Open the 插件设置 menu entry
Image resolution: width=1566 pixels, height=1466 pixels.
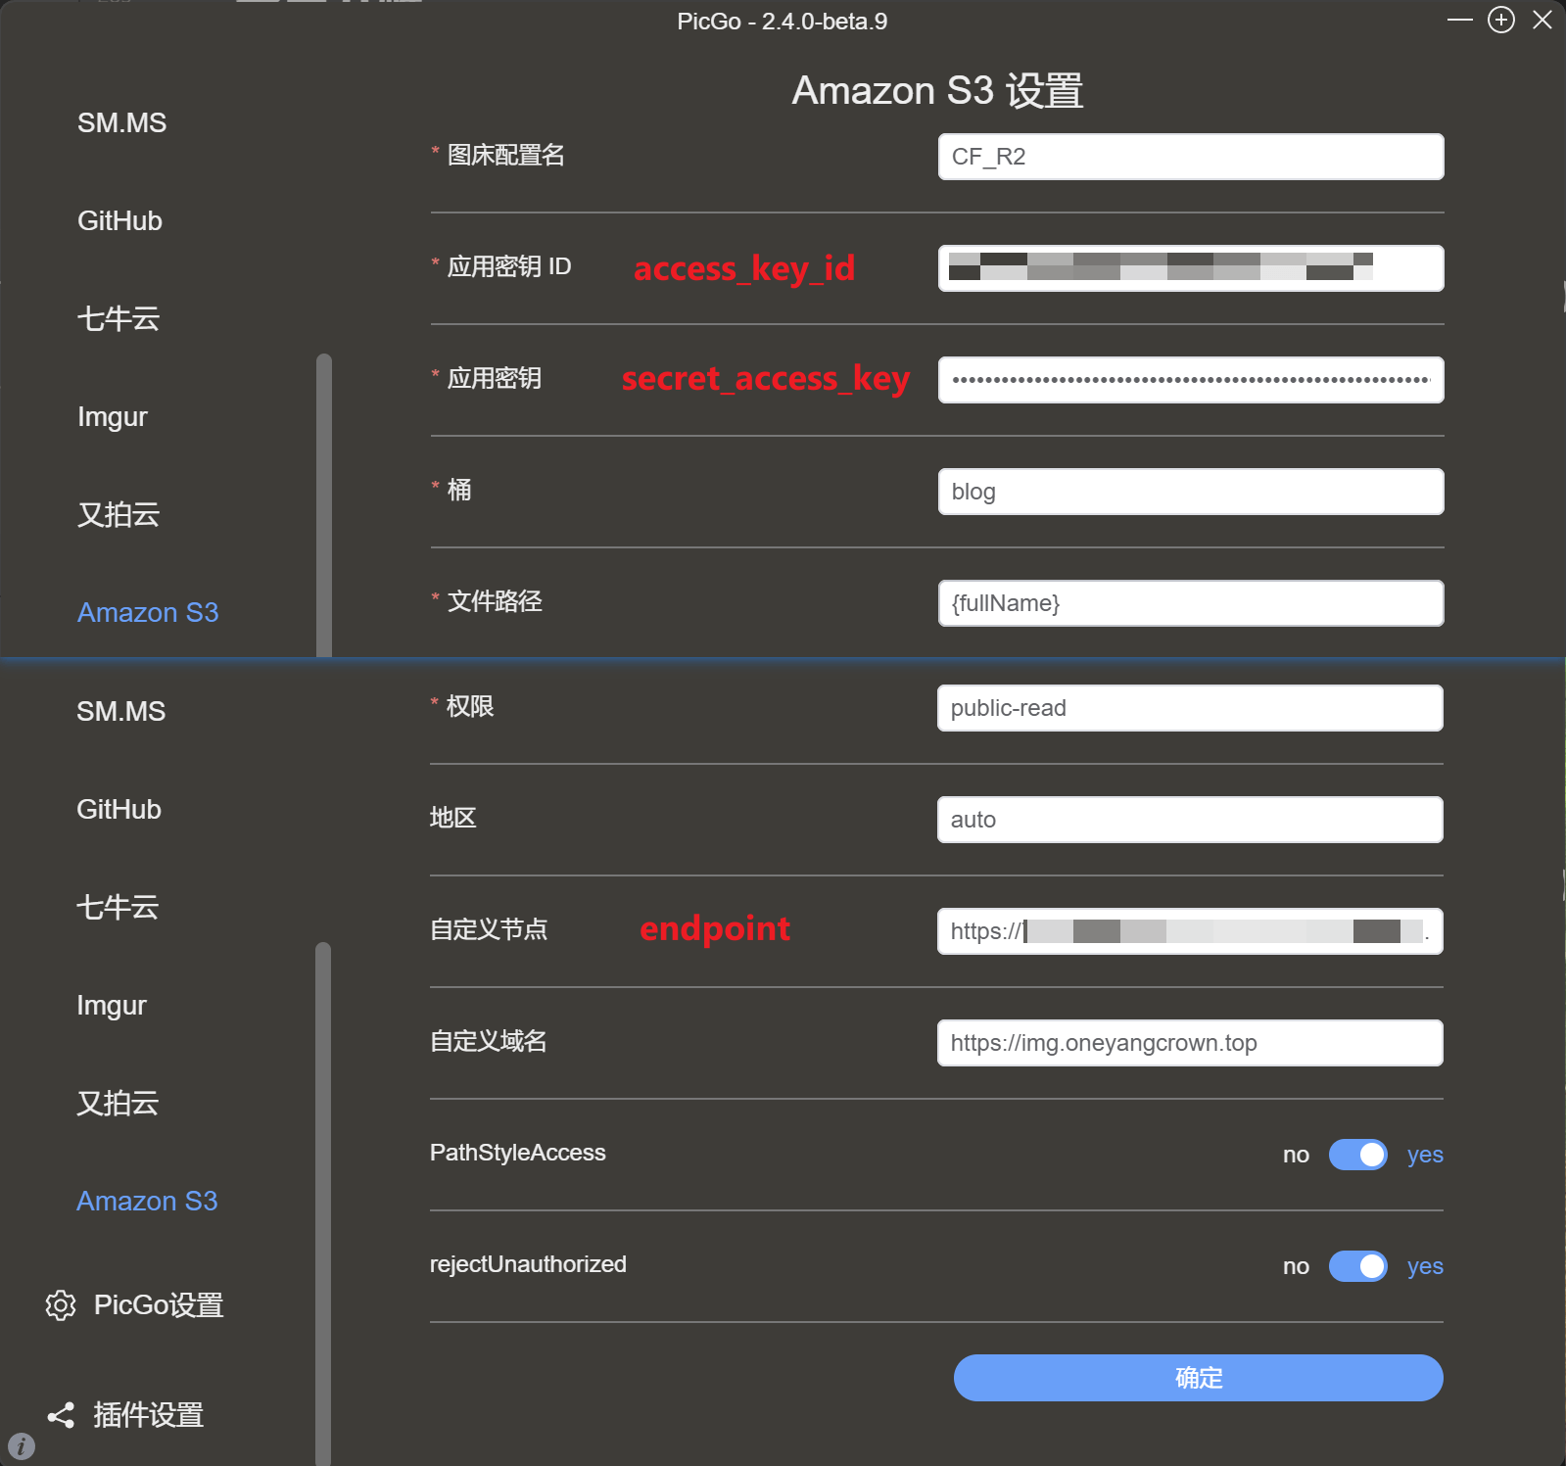click(149, 1415)
